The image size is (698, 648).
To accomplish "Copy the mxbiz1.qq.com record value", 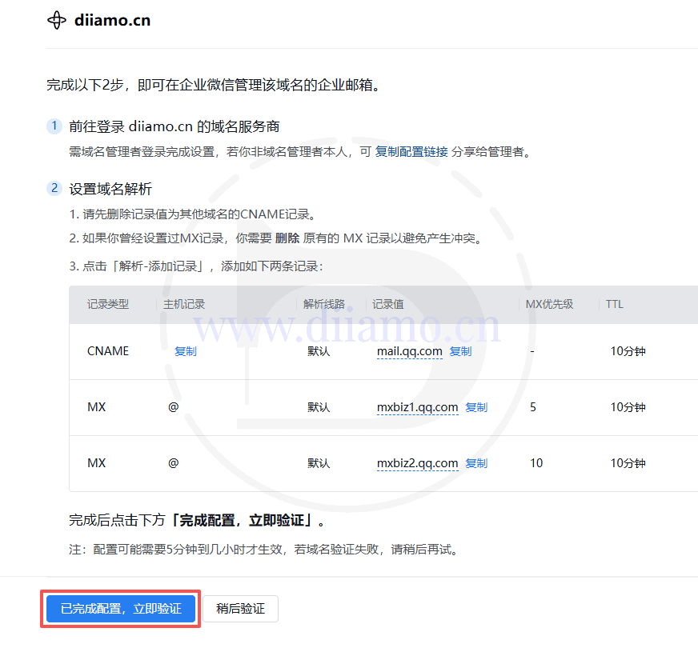I will click(476, 407).
